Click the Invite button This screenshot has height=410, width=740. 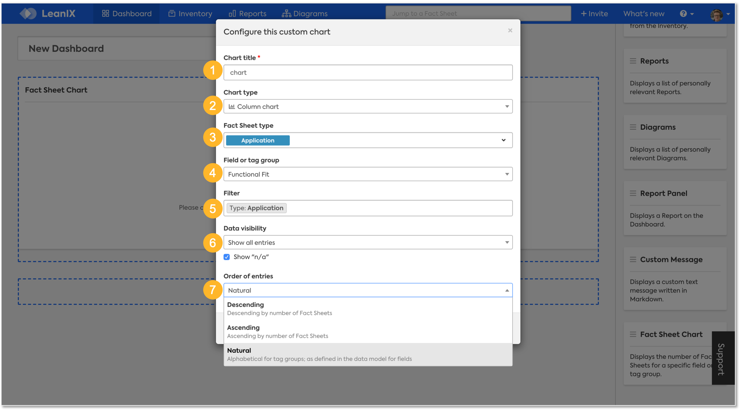(594, 14)
